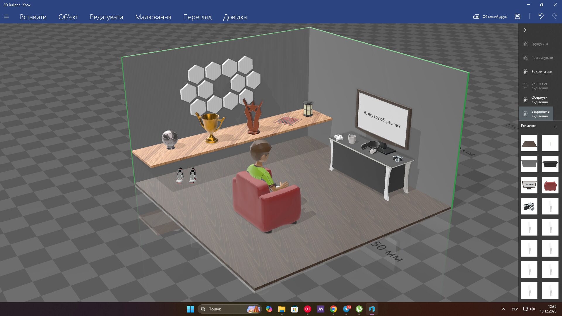Click Зняти все виділення deselect option
Image resolution: width=562 pixels, height=316 pixels.
point(539,86)
